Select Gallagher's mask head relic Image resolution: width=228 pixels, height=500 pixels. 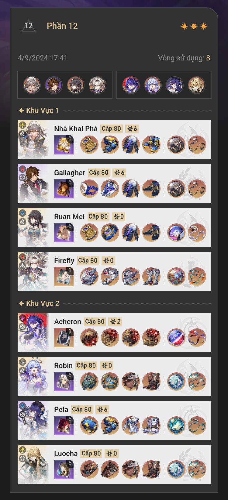89,189
